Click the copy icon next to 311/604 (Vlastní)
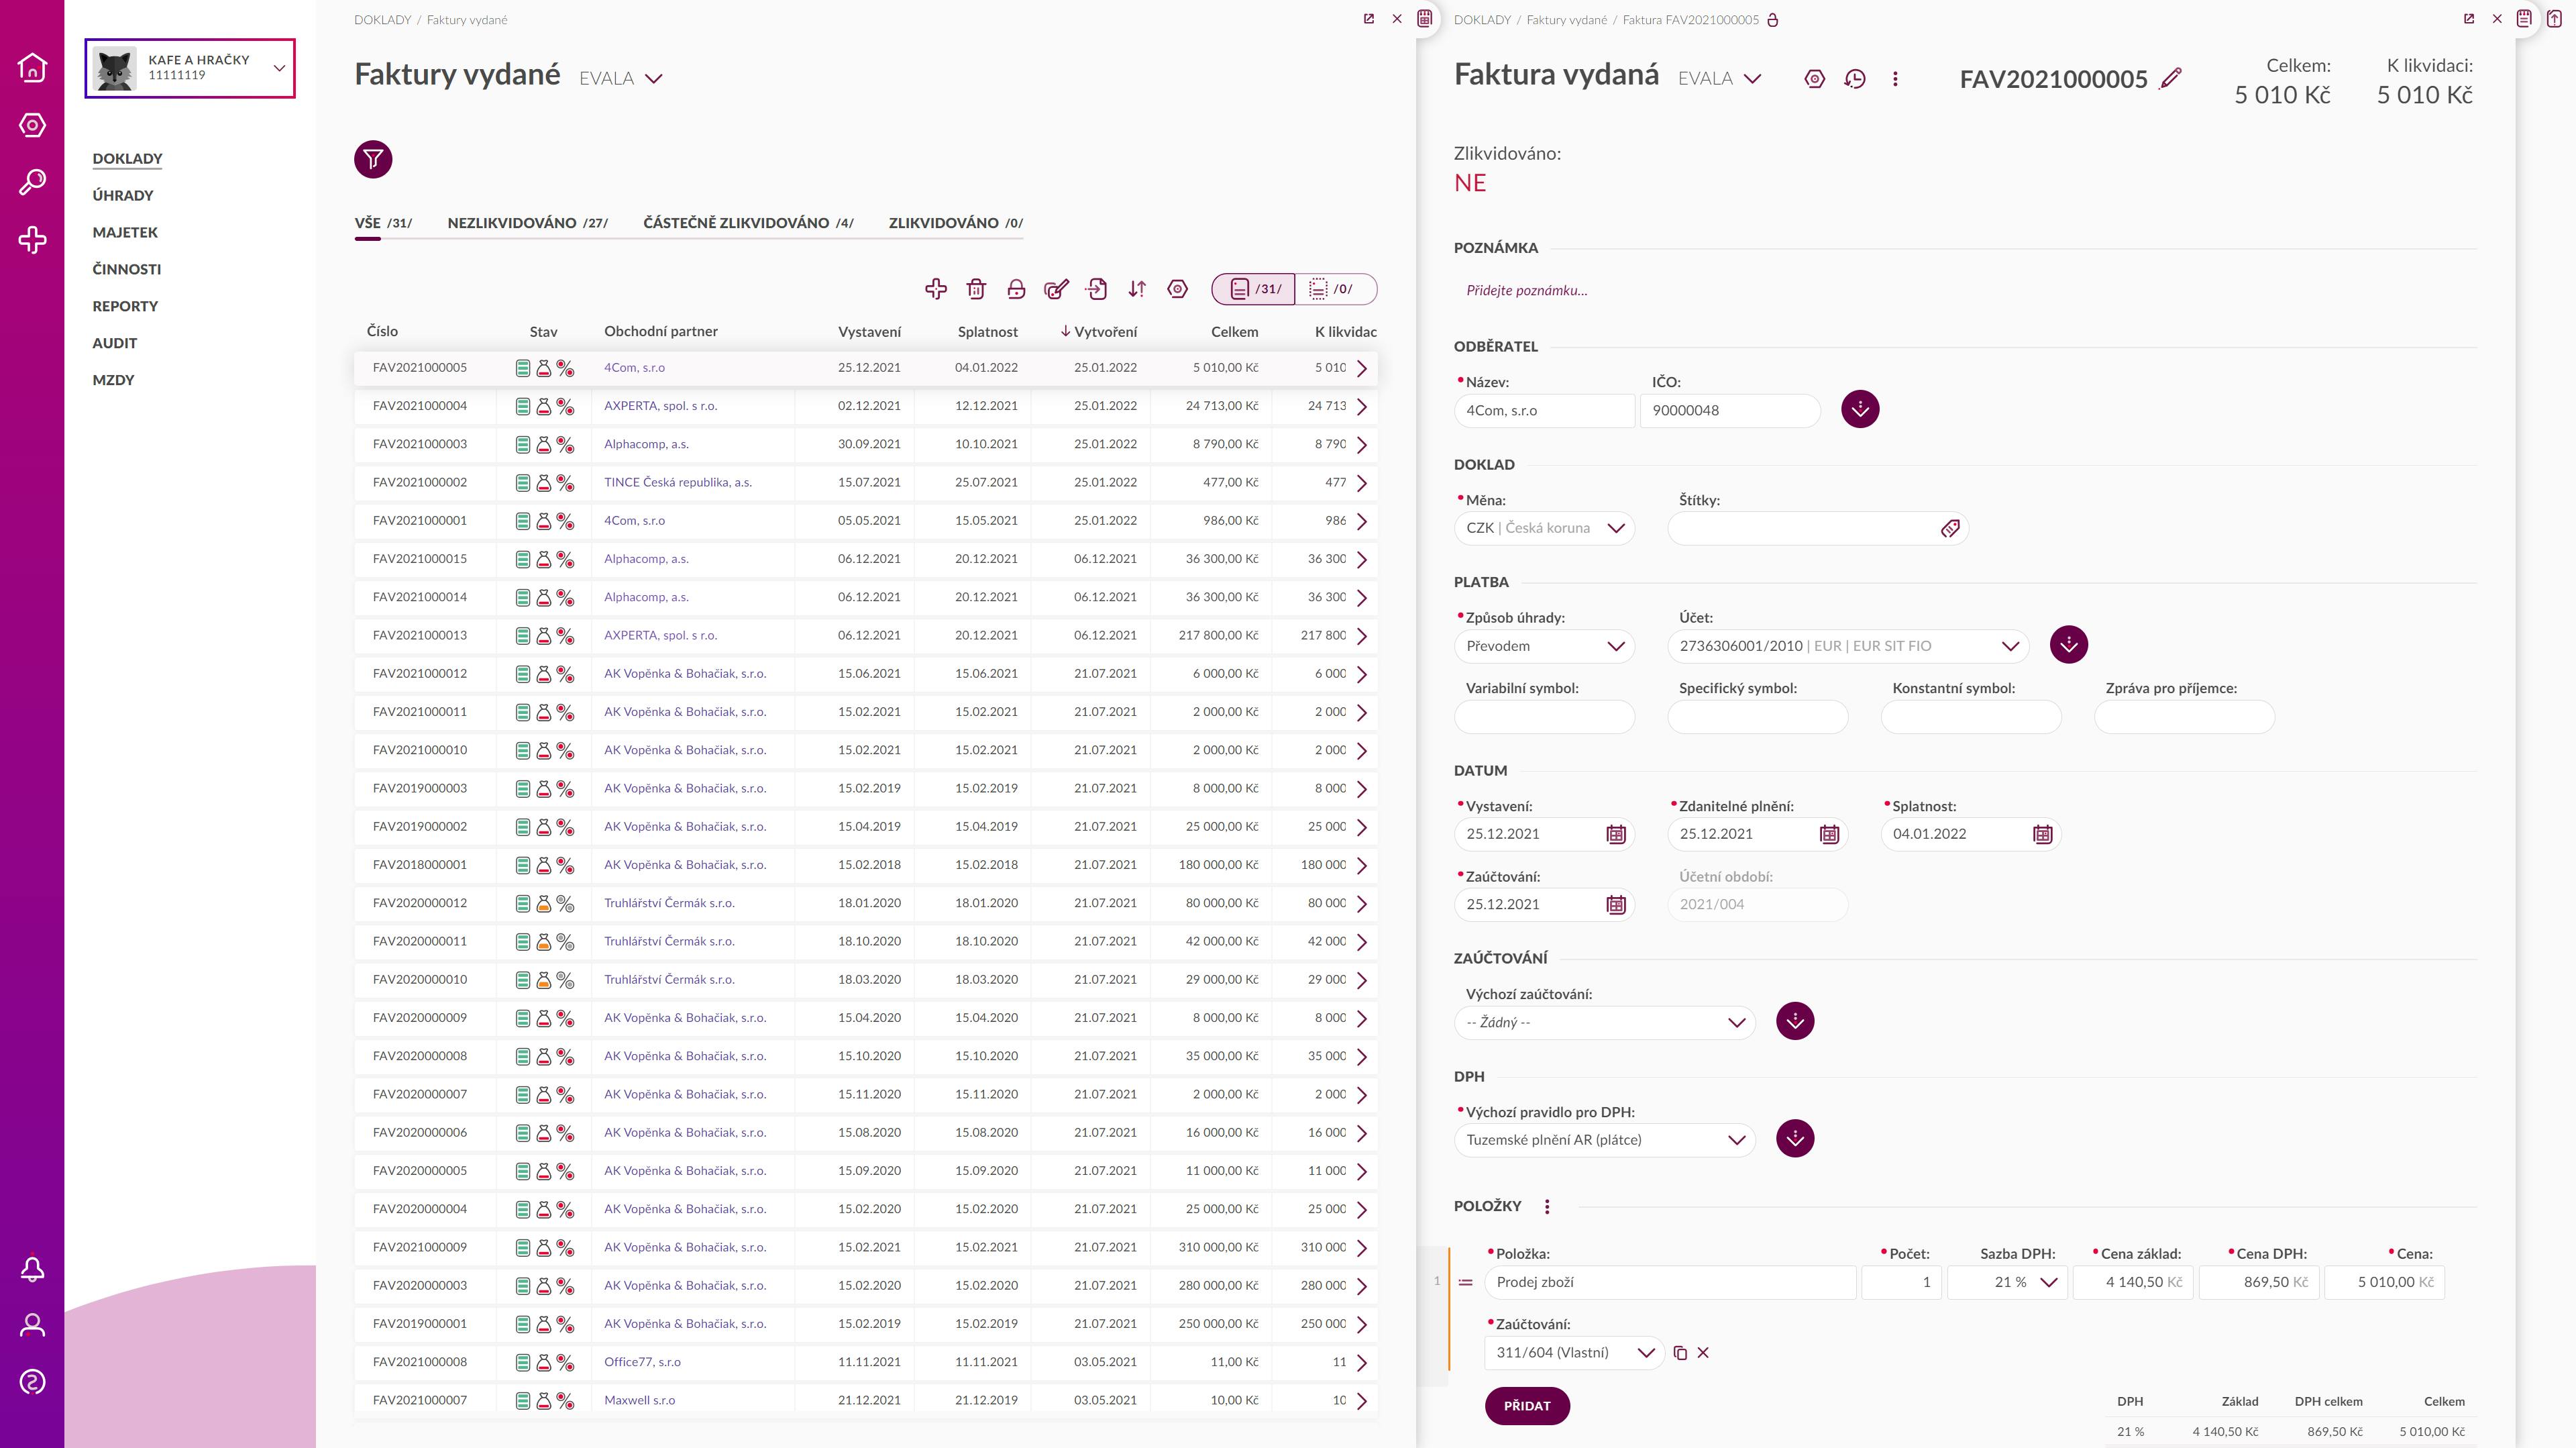This screenshot has width=2576, height=1448. click(1680, 1353)
